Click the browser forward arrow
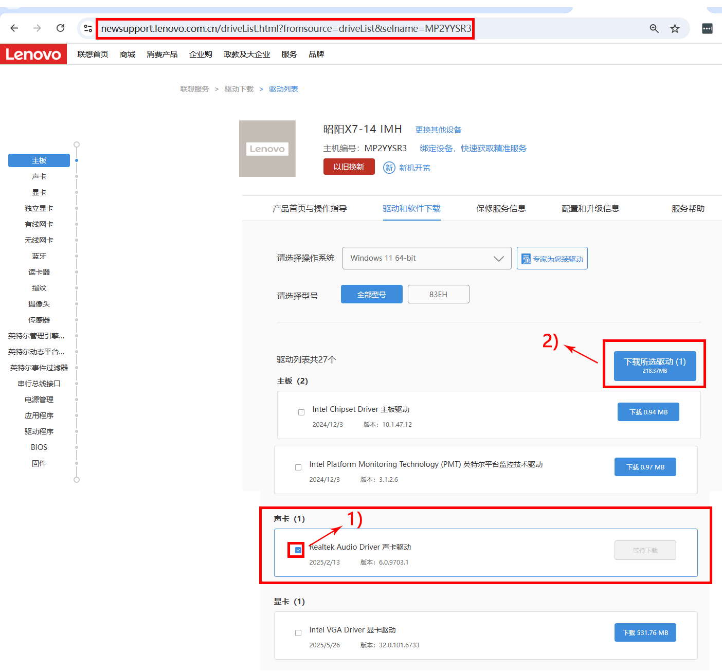 [37, 28]
